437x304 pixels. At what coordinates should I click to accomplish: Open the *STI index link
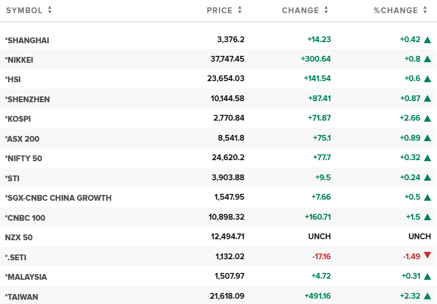point(12,178)
